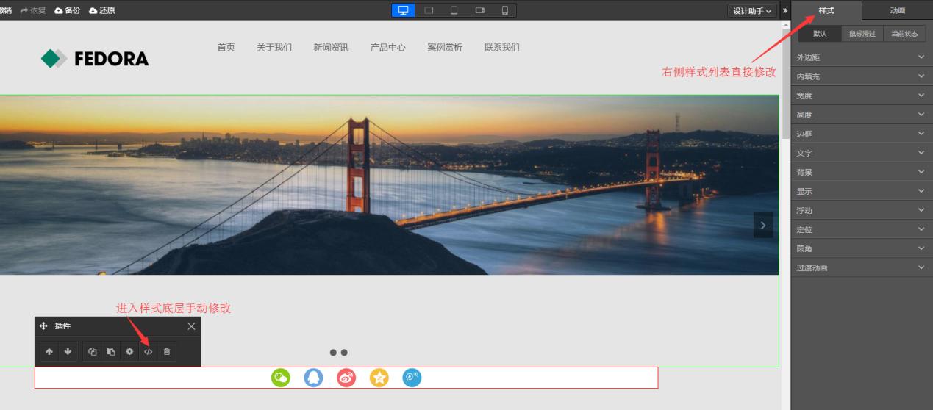Select the 鼠标滑过 hover state
Screen dimensions: 933x410
[x=862, y=34]
